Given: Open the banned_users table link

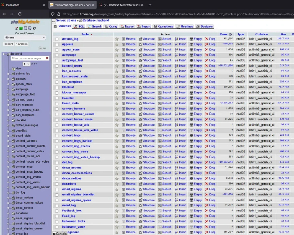Looking at the screenshot, I should (72, 66).
